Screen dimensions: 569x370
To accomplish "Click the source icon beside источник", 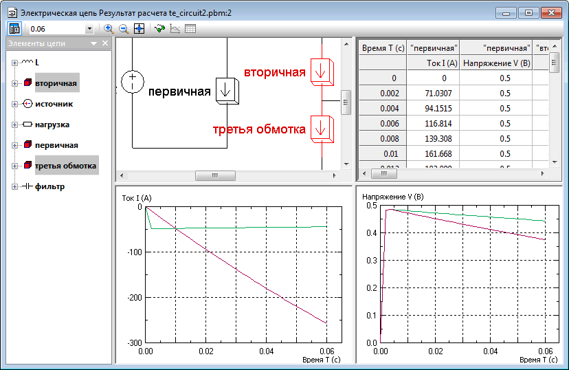I will coord(27,104).
